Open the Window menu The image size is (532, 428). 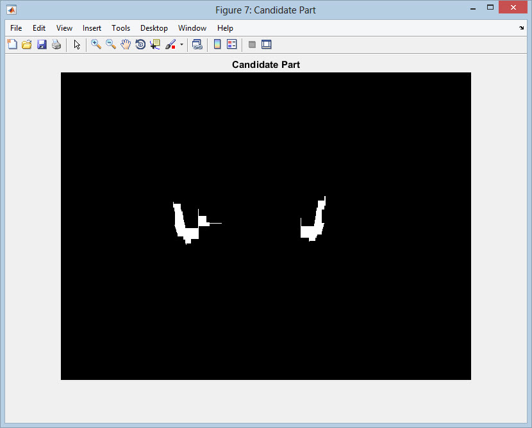tap(192, 28)
